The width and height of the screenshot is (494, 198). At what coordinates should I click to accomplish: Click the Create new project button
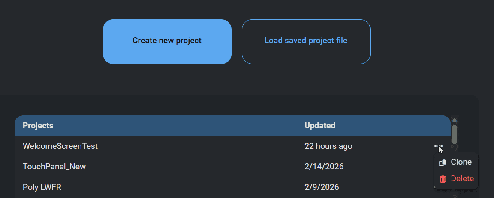[x=167, y=41]
